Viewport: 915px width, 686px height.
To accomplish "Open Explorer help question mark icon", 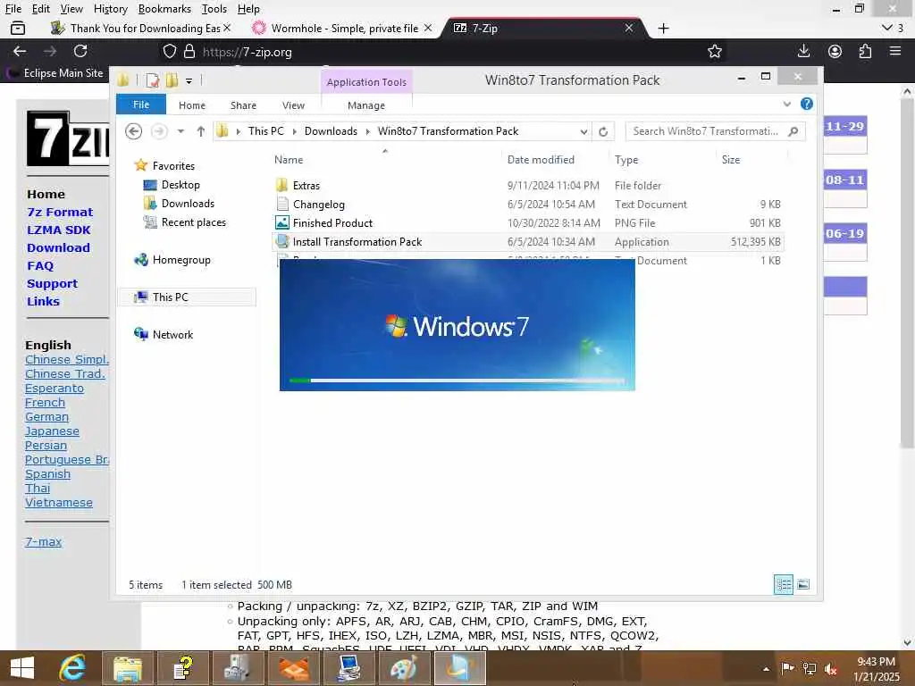I will (x=807, y=104).
